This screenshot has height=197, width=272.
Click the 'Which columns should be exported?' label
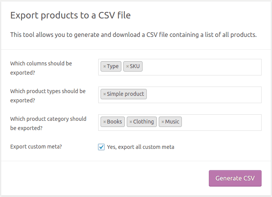(41, 67)
